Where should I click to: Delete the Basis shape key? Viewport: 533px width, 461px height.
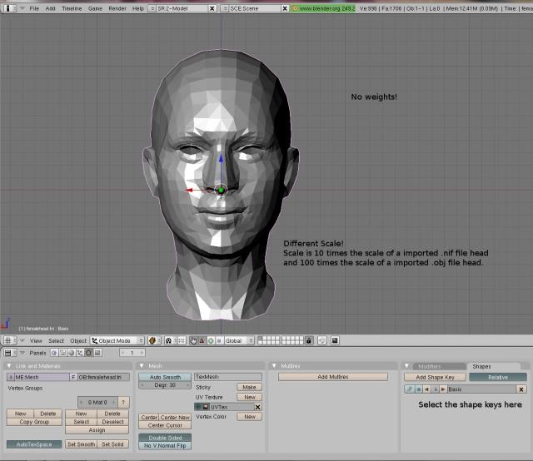[521, 389]
